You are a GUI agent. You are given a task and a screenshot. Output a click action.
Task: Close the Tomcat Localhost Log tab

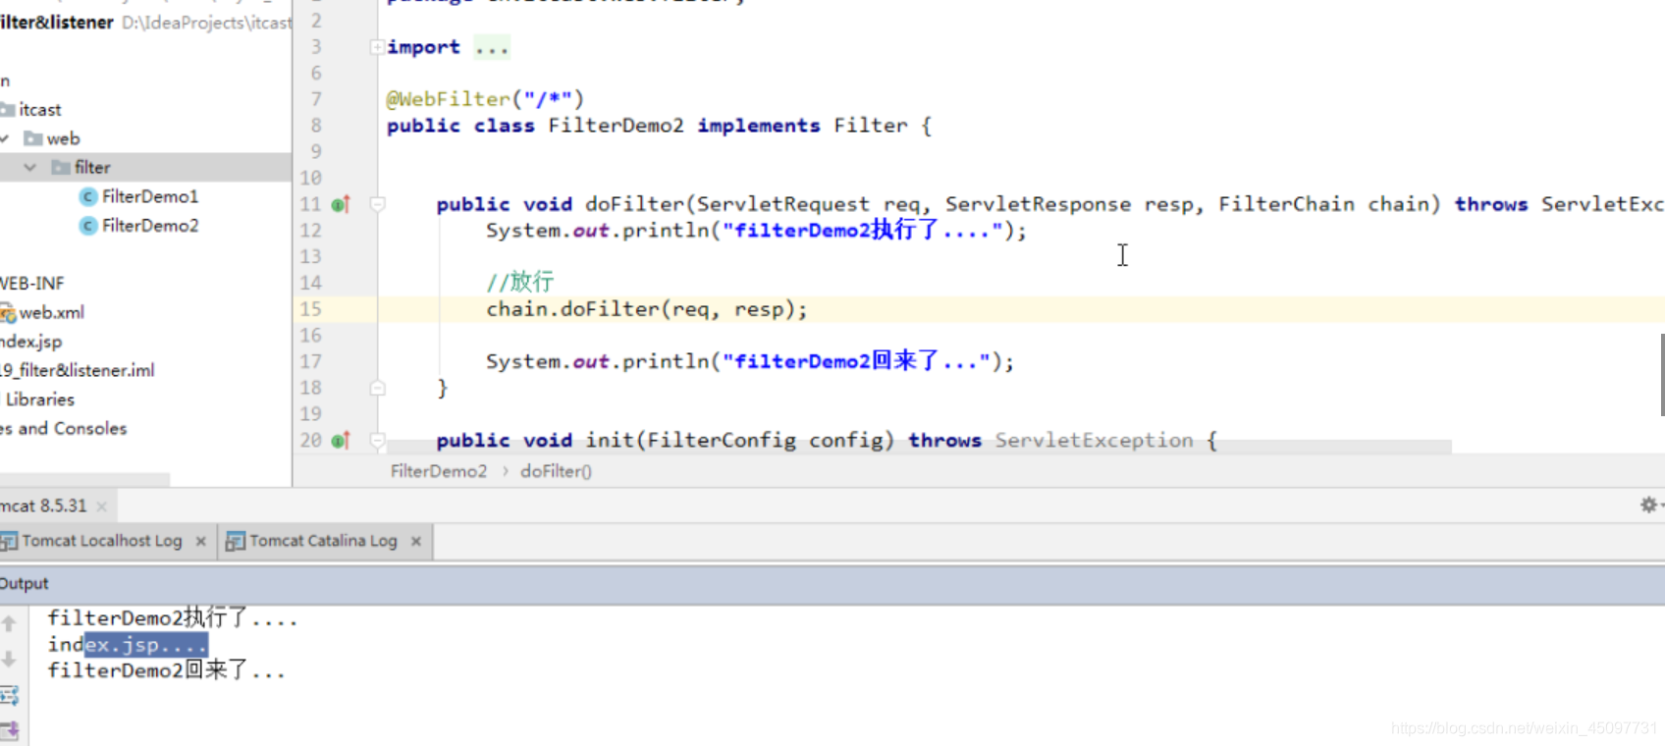[200, 541]
